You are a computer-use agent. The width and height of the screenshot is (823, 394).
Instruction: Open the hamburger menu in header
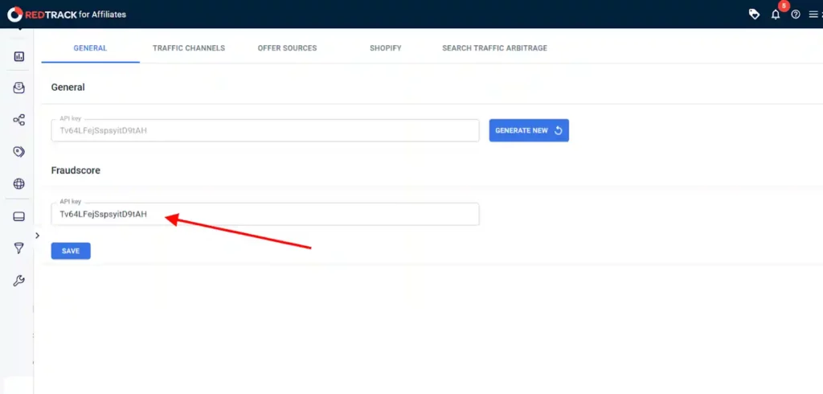pos(813,14)
